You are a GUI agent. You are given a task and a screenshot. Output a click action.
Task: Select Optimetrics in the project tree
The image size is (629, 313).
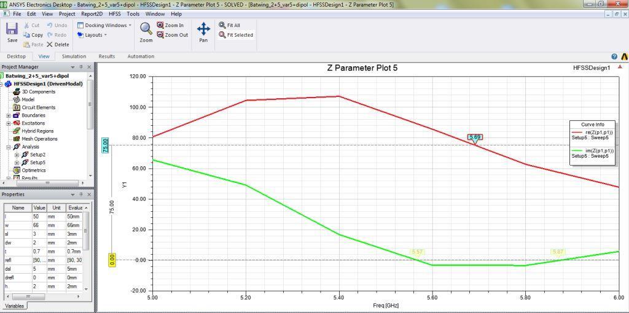click(34, 171)
